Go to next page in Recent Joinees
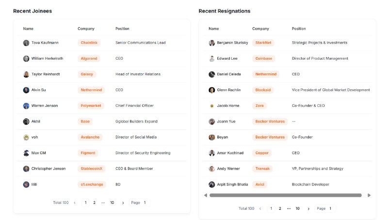 [x=123, y=203]
